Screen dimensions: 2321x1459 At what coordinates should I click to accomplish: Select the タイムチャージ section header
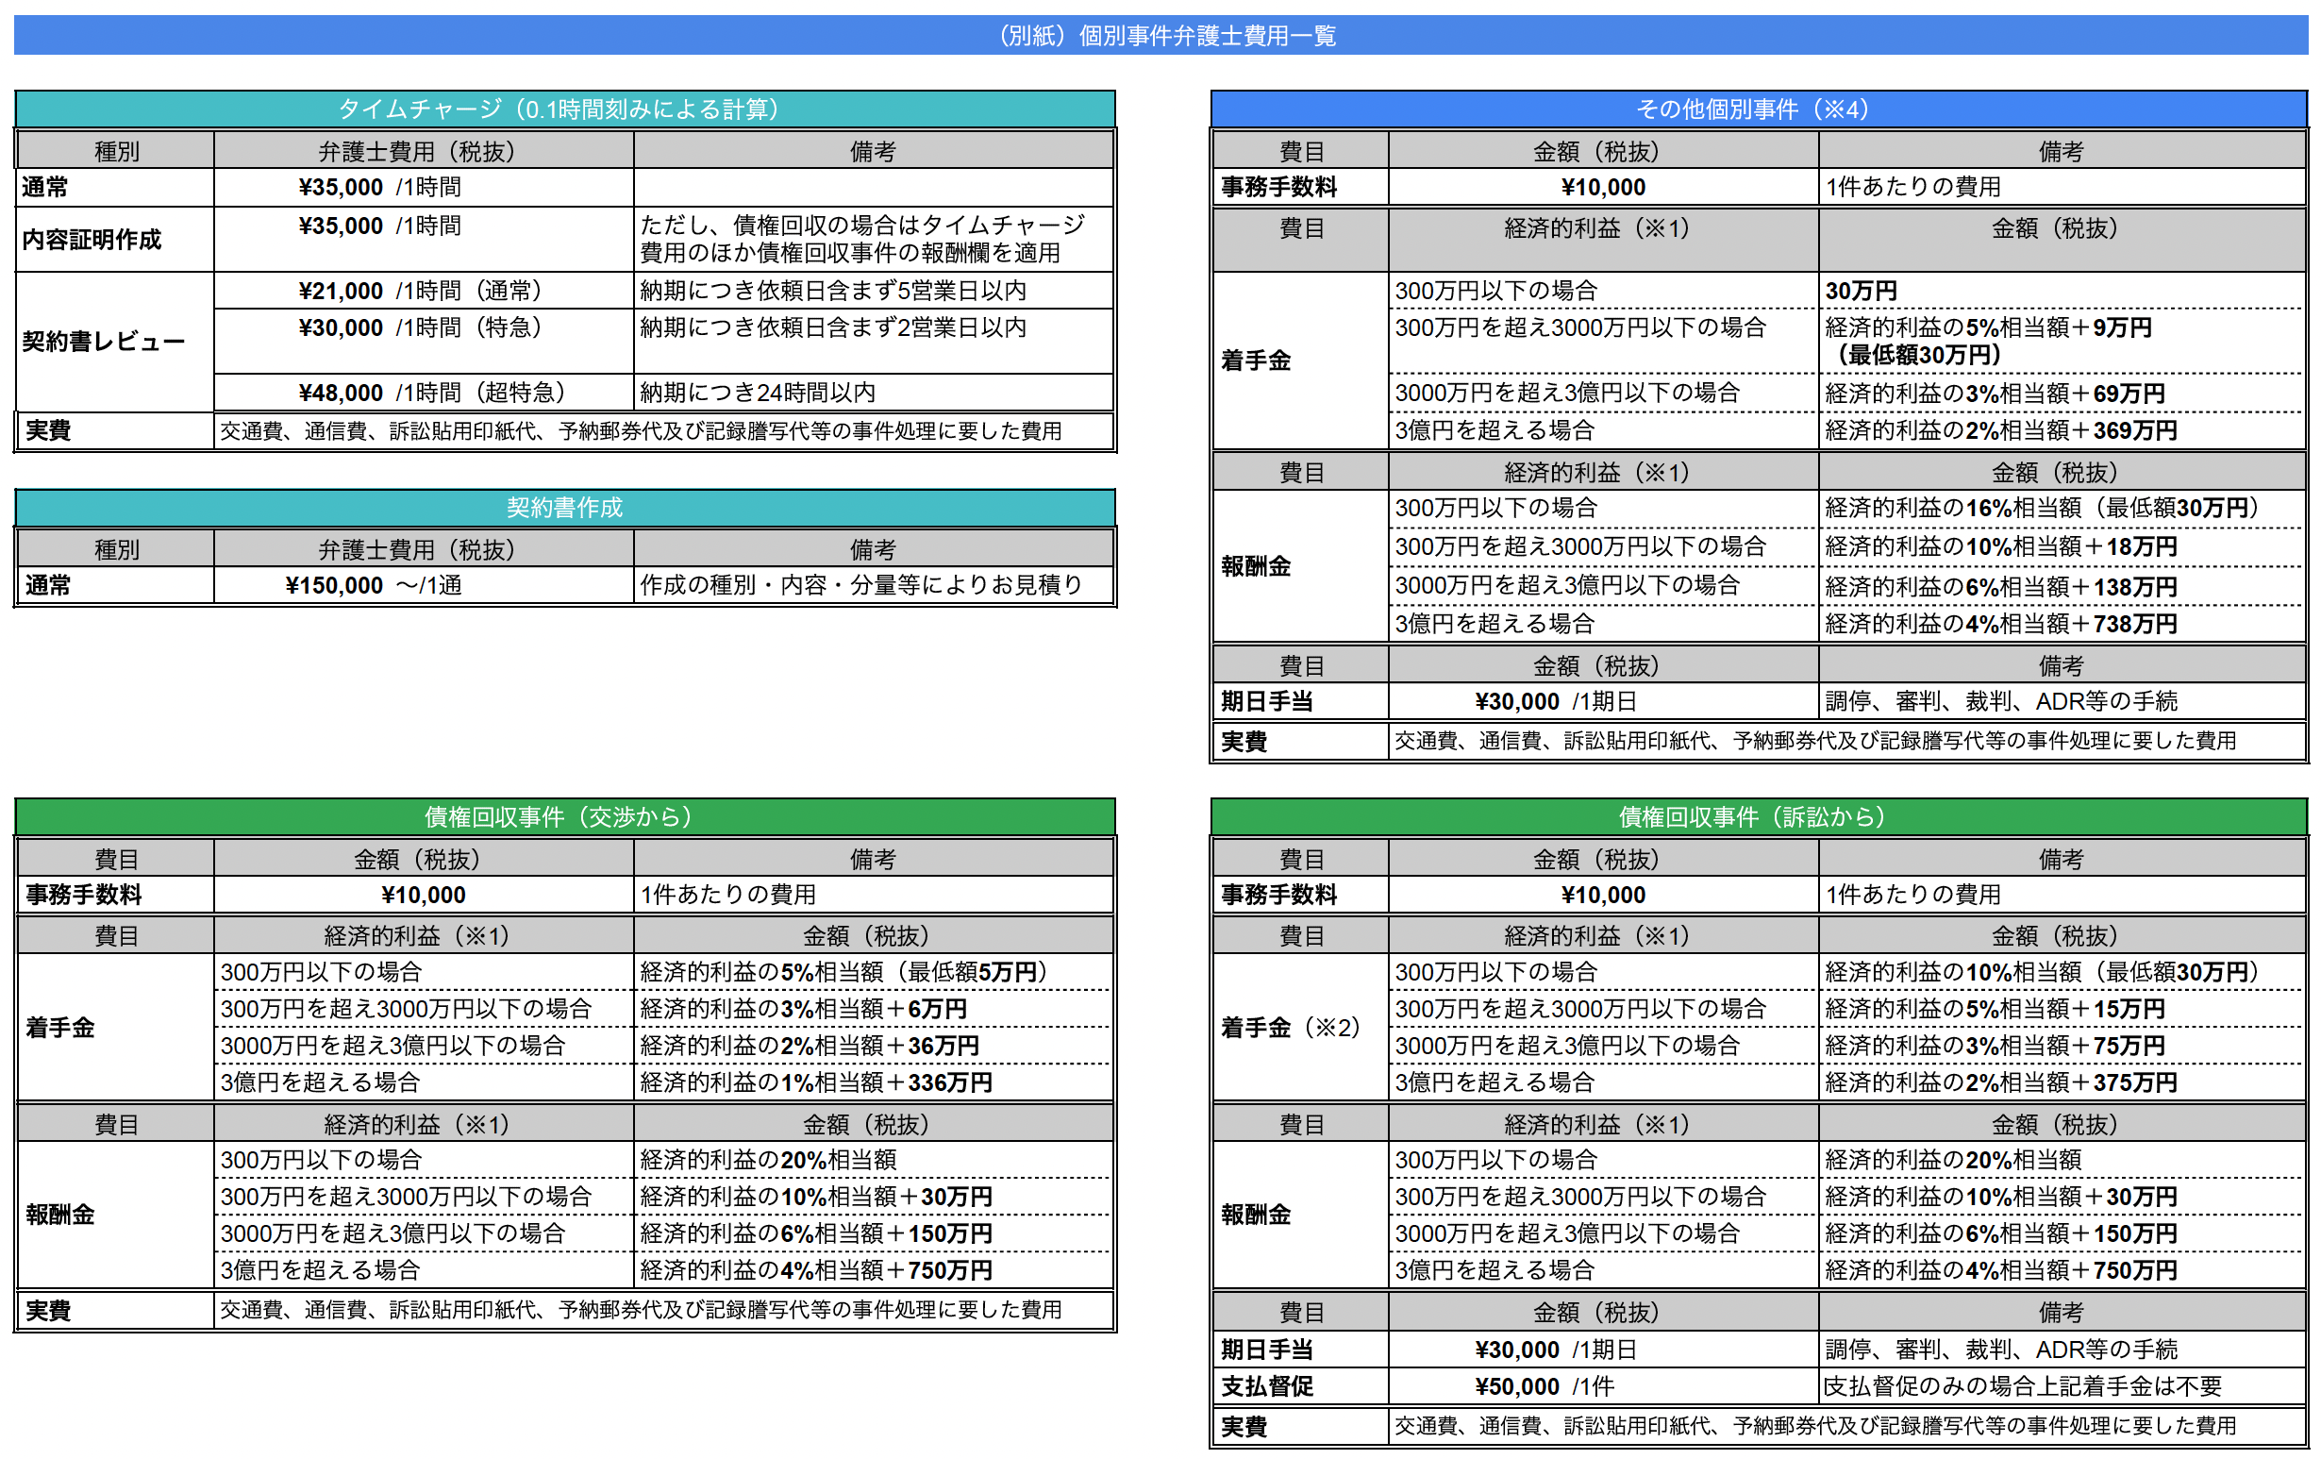coord(565,109)
